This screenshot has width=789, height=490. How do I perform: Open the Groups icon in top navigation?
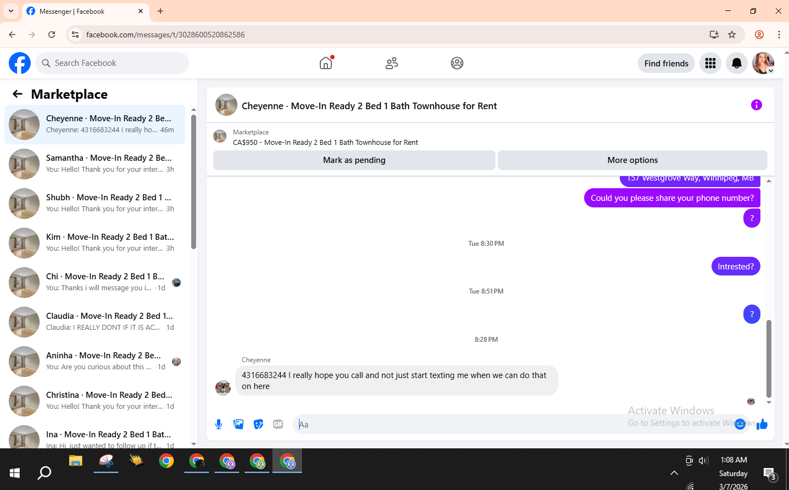(457, 63)
